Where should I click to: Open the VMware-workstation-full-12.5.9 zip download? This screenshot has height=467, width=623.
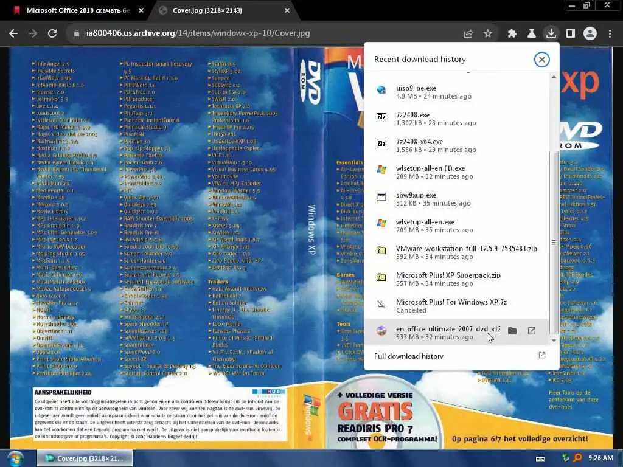pos(456,252)
